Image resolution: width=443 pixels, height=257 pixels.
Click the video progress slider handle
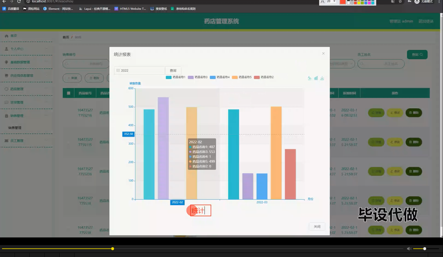(x=113, y=249)
